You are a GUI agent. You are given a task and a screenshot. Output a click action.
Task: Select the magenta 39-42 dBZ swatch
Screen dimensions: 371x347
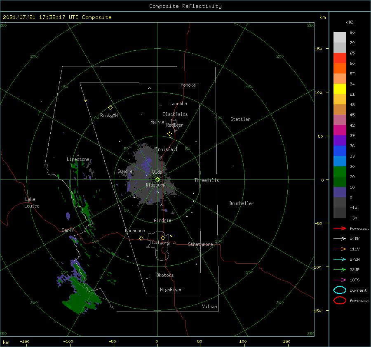[340, 130]
